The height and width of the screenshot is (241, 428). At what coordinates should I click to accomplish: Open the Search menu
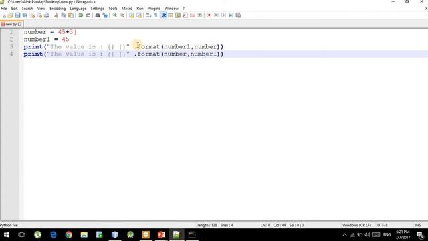pos(27,9)
